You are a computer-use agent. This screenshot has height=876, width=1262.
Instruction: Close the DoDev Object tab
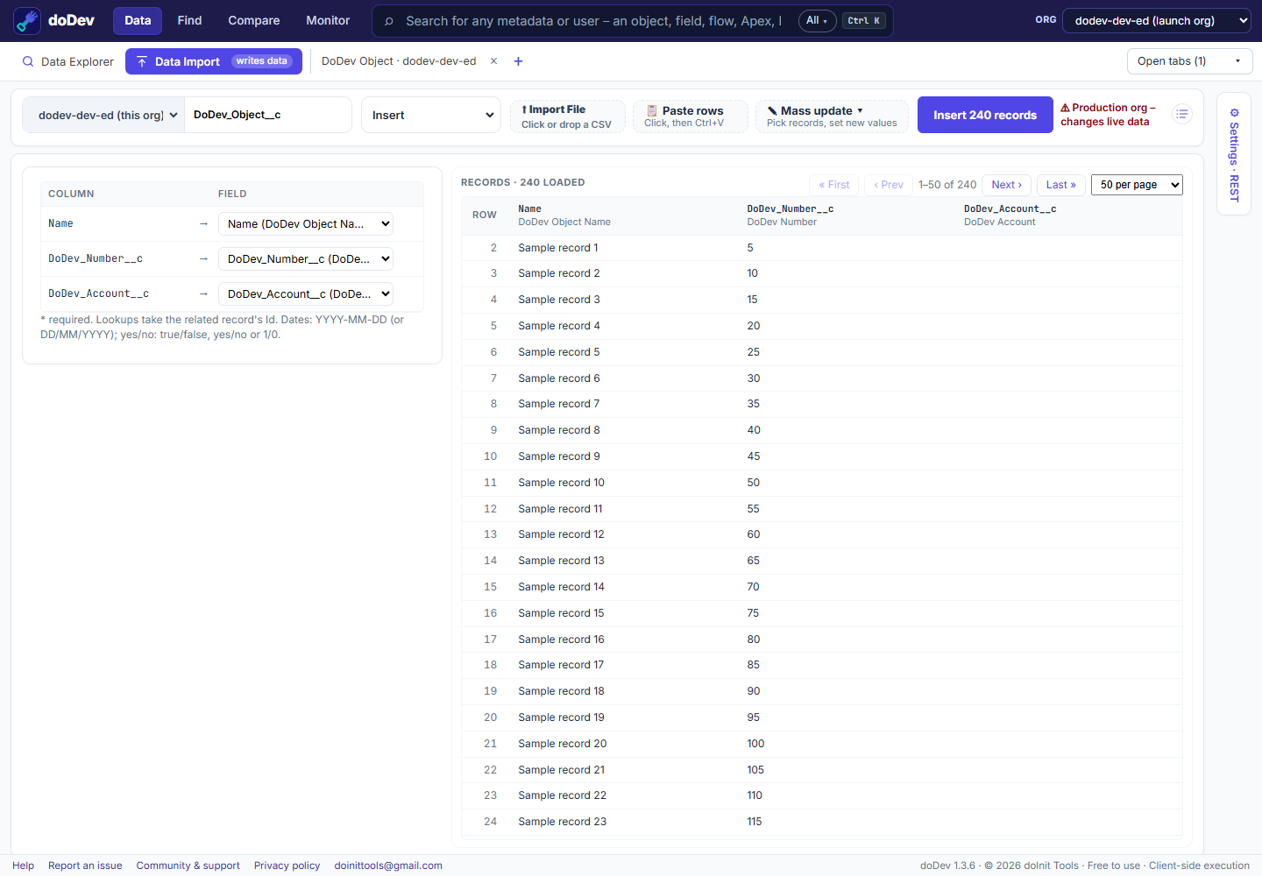pyautogui.click(x=493, y=61)
